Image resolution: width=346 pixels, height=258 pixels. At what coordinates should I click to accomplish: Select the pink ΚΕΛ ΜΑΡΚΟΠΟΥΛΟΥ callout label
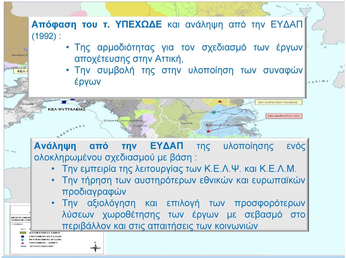click(x=284, y=116)
